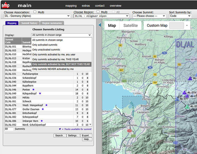Choose 'Only summits activated by me, THIS YEAR'
Screen dimensions: 197x154
point(62,59)
